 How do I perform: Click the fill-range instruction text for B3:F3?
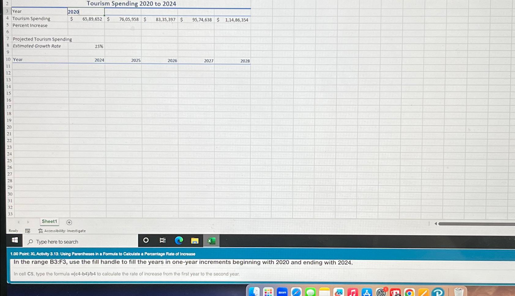tap(183, 262)
